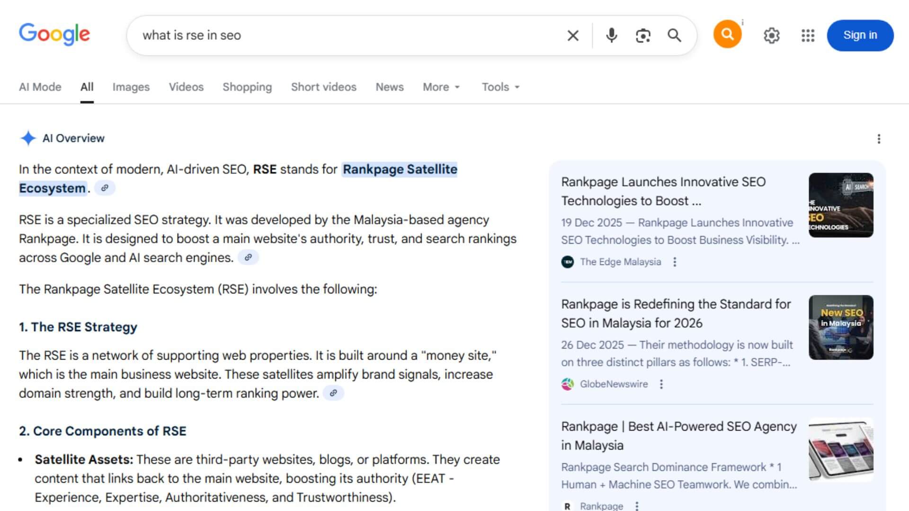Go to the Videos tab
This screenshot has height=511, width=909.
point(186,87)
